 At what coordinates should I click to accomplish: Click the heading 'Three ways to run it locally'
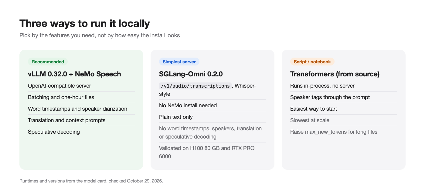tap(85, 24)
